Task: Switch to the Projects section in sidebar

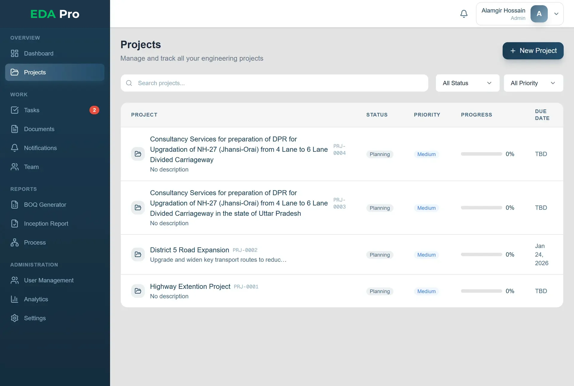Action: (x=35, y=72)
